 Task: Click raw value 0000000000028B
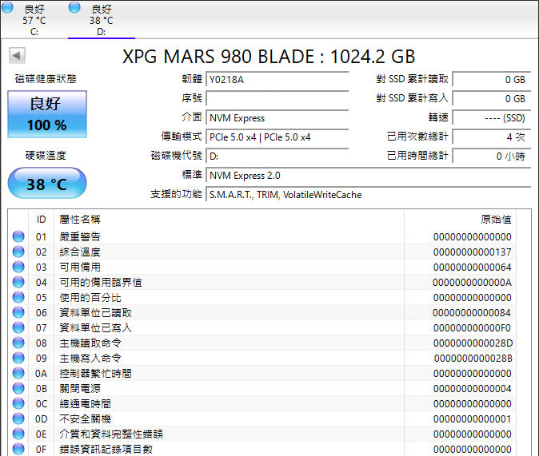[x=473, y=359]
